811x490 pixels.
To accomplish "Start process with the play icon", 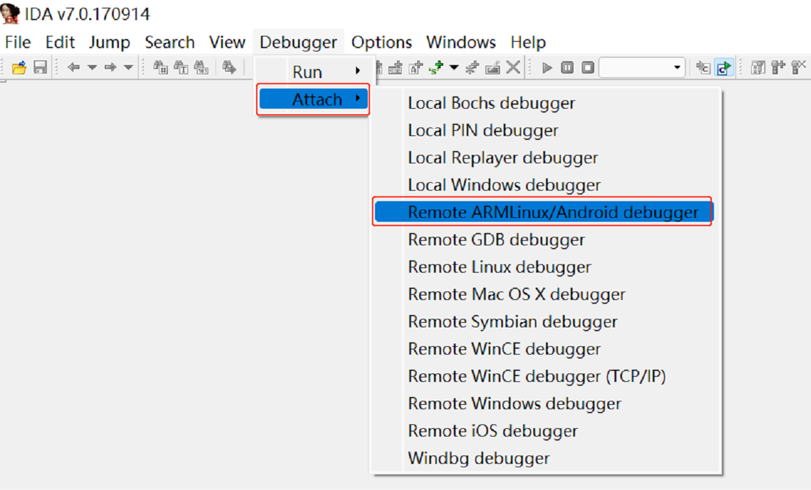I will pyautogui.click(x=547, y=68).
